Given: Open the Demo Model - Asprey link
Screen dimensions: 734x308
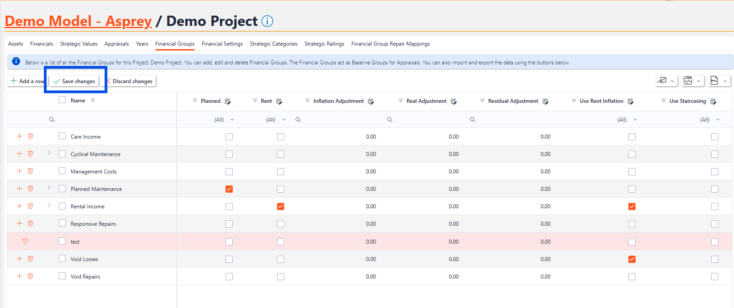Looking at the screenshot, I should pyautogui.click(x=78, y=21).
